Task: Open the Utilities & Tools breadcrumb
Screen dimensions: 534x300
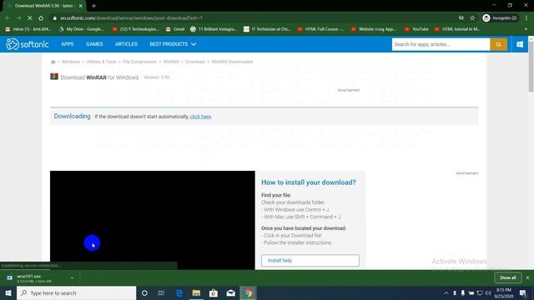Action: click(101, 62)
